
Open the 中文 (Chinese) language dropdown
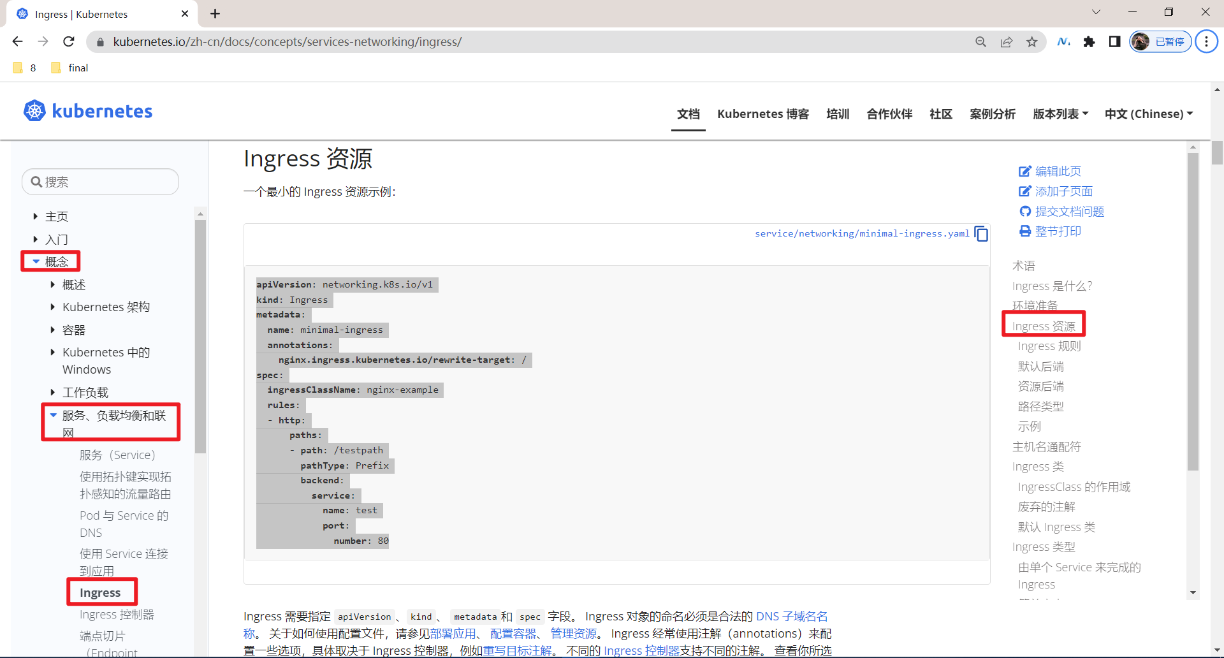pos(1149,113)
